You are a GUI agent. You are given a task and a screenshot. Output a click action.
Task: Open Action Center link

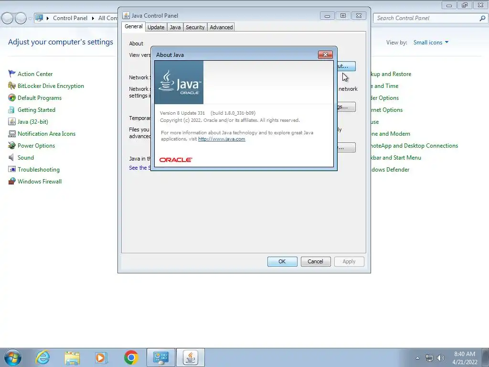pyautogui.click(x=35, y=74)
